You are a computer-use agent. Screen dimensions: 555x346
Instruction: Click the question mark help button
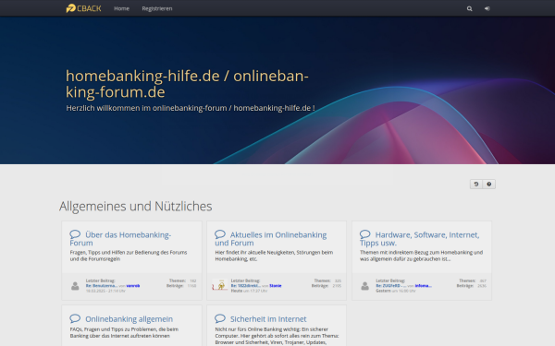point(488,184)
